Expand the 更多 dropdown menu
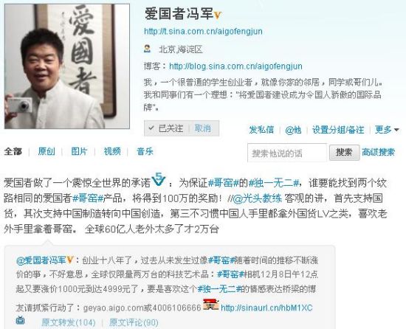 tap(387, 130)
